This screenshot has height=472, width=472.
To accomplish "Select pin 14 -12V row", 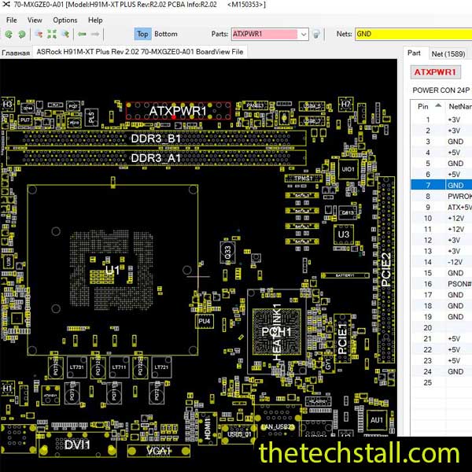I will point(441,262).
